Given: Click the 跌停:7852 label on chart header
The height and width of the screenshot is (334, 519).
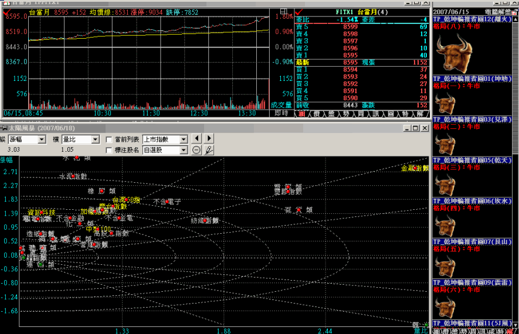Looking at the screenshot, I should pyautogui.click(x=182, y=12).
